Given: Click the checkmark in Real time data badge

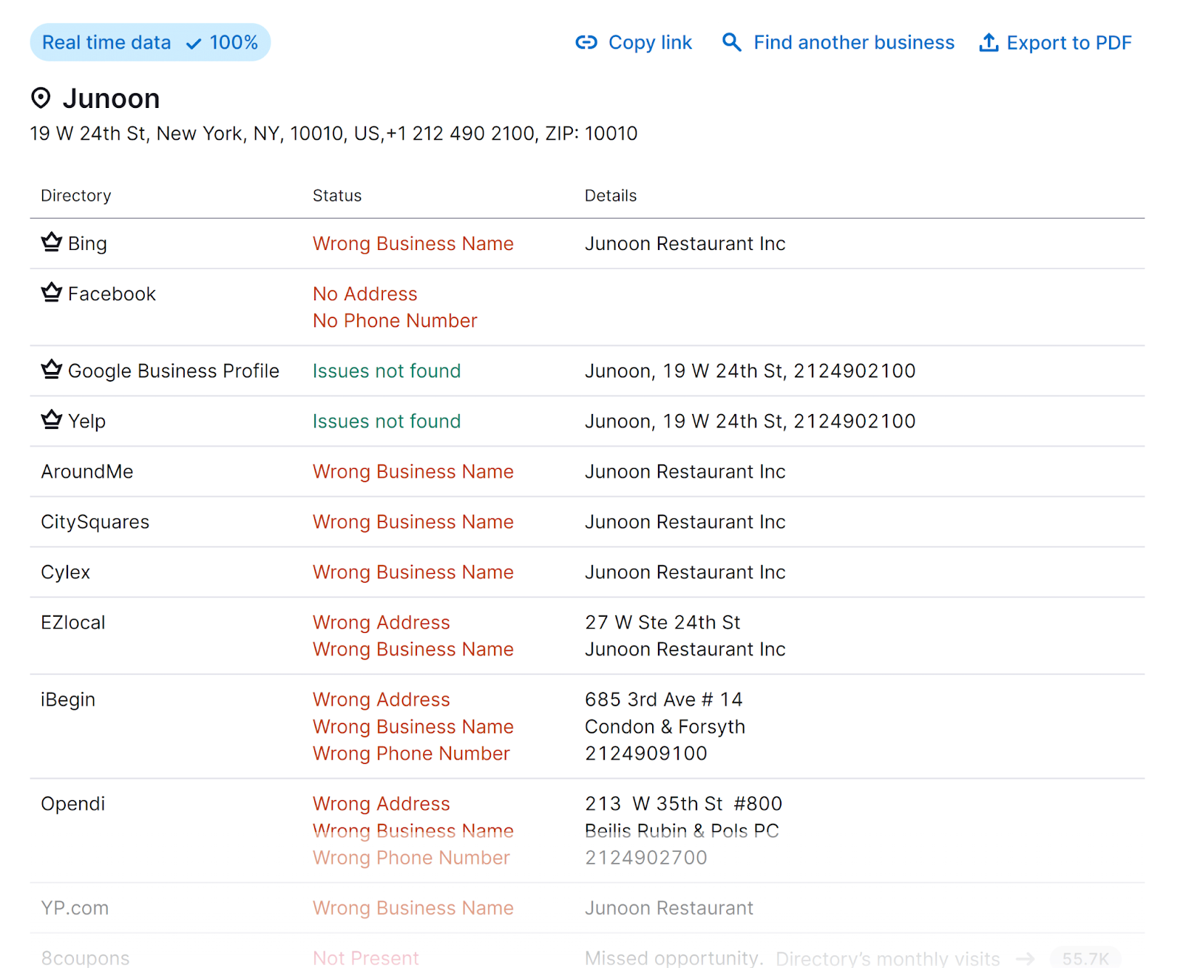Looking at the screenshot, I should coord(194,44).
